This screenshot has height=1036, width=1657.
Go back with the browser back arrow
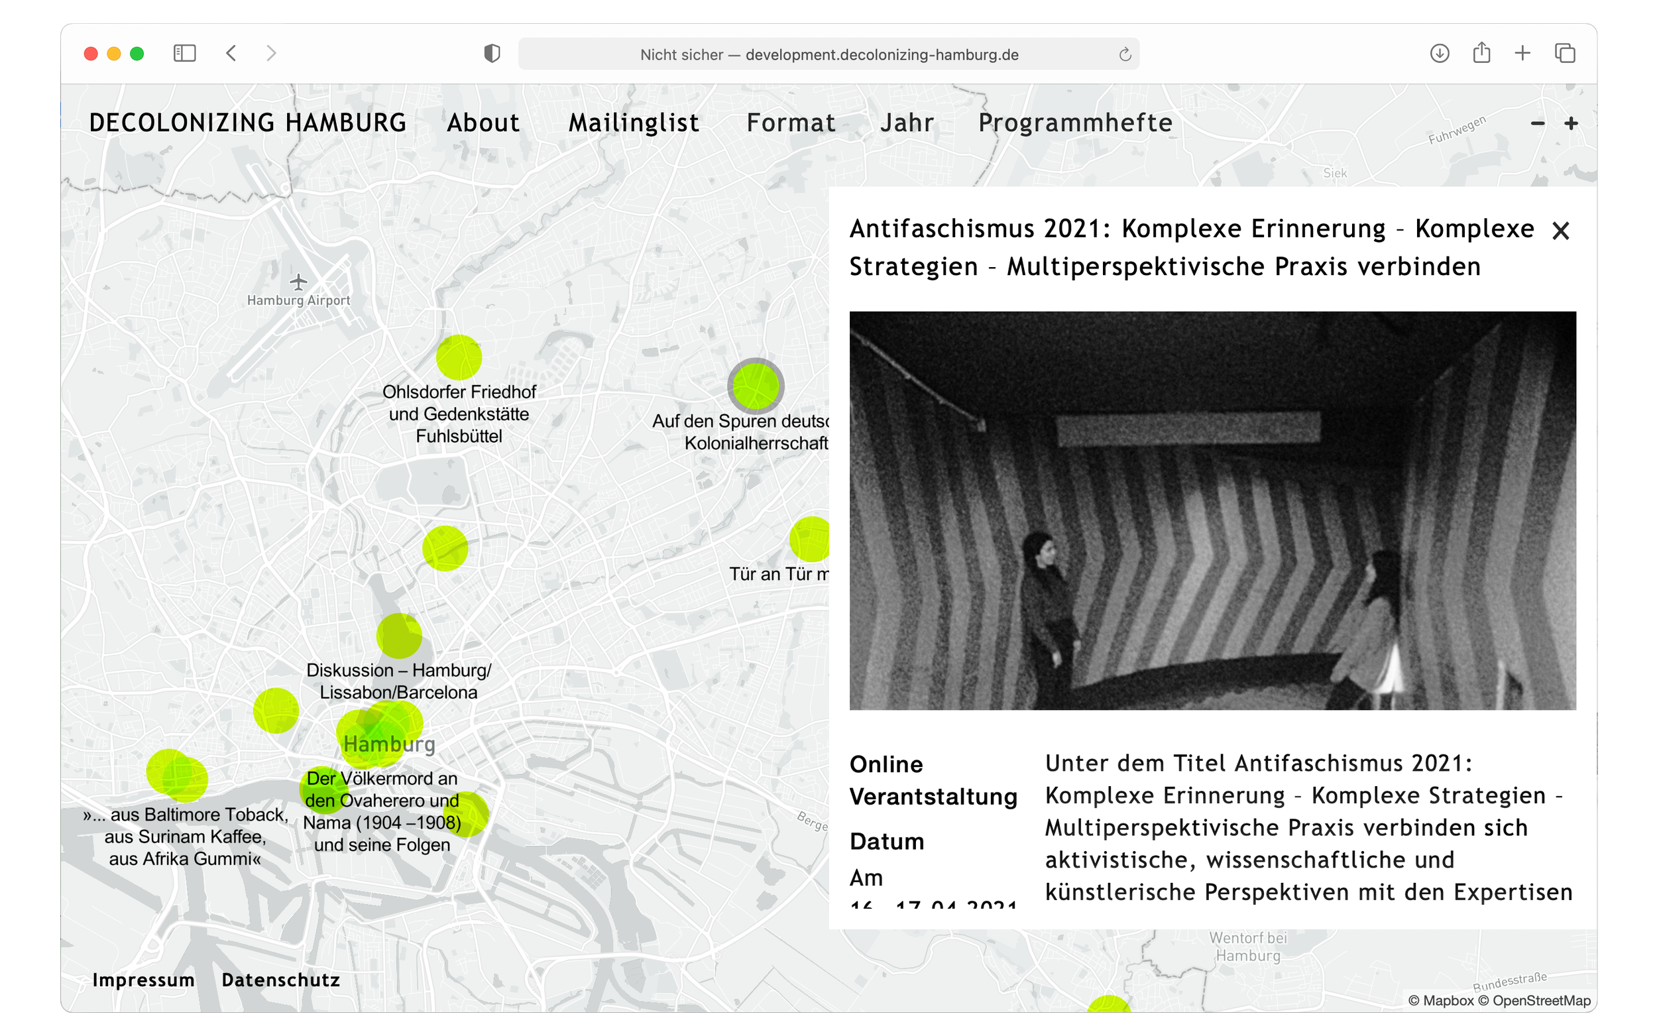231,54
